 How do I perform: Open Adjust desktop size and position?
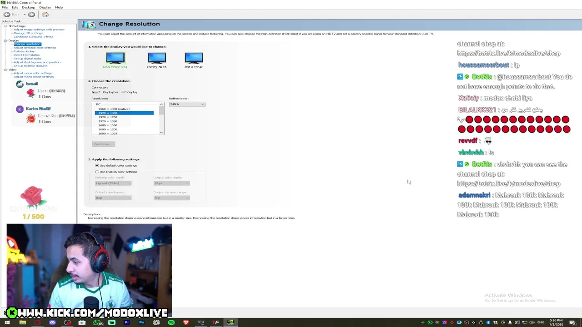click(x=37, y=62)
